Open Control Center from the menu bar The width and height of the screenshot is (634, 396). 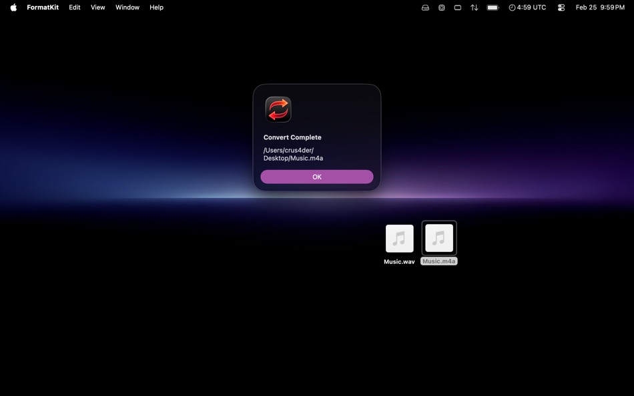(561, 7)
